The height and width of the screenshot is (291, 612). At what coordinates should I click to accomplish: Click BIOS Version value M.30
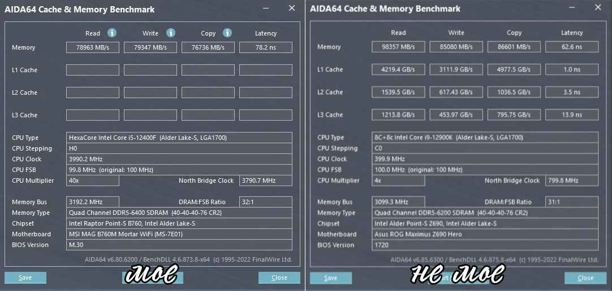[x=179, y=245]
